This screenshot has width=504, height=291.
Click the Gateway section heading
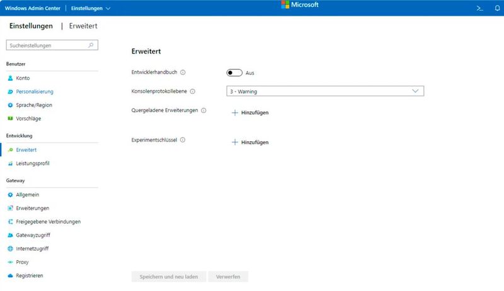15,181
